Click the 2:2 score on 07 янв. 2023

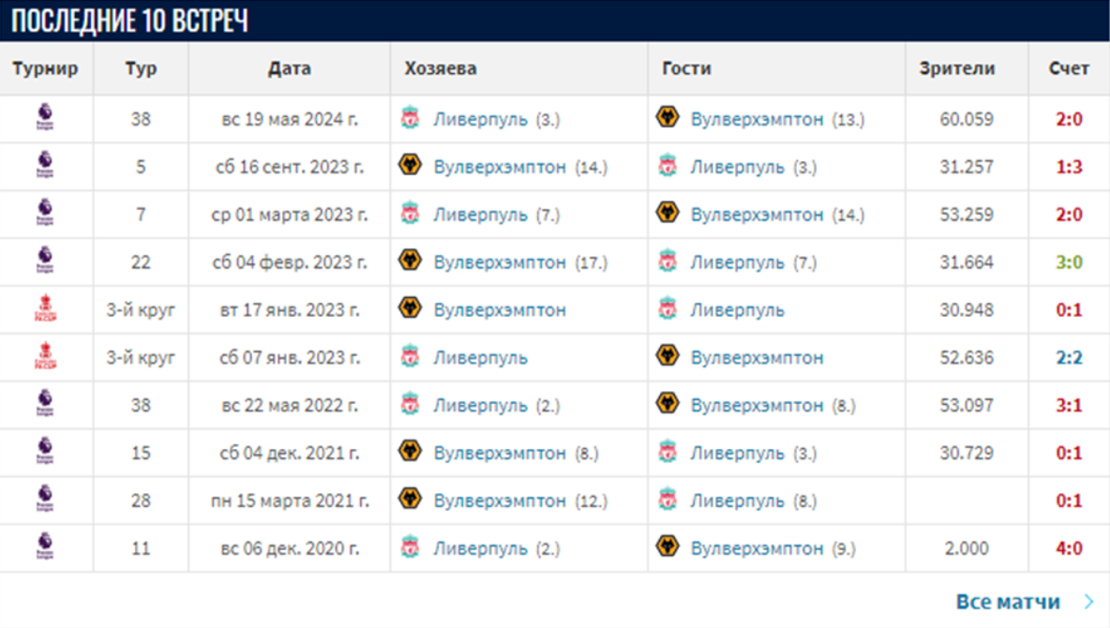(x=1069, y=358)
